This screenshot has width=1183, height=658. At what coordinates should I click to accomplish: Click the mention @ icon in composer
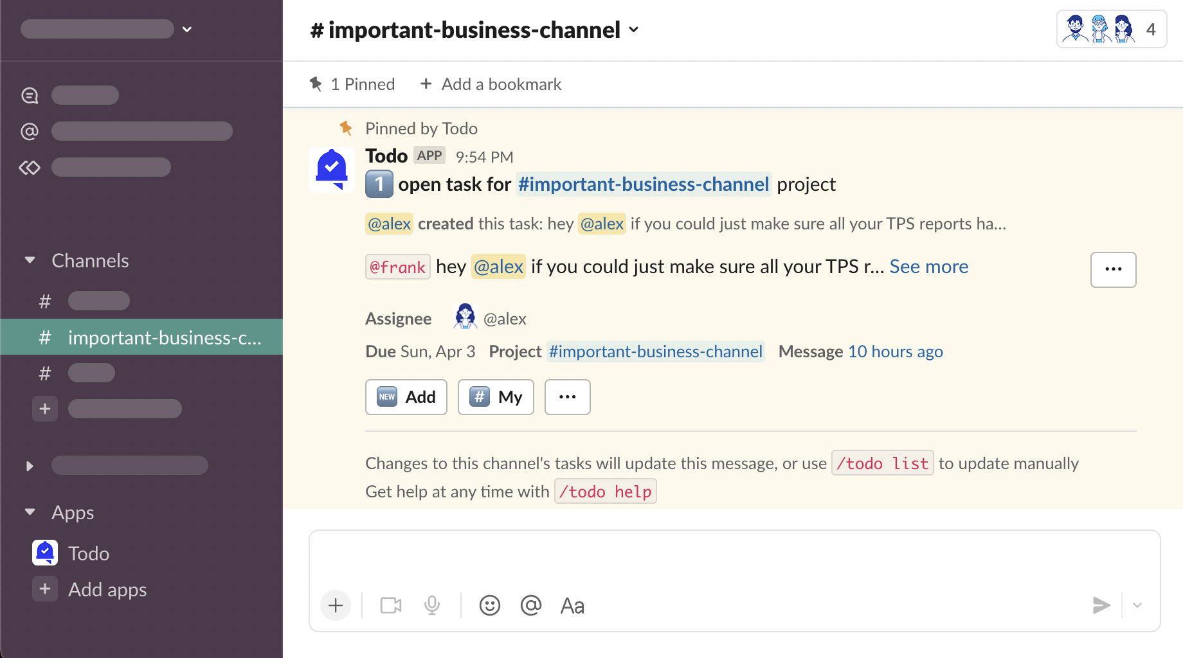[x=530, y=605]
